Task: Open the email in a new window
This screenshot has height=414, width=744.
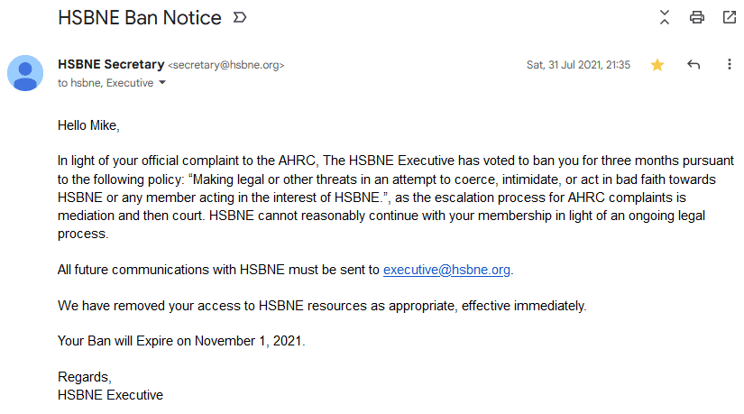Action: [x=729, y=17]
